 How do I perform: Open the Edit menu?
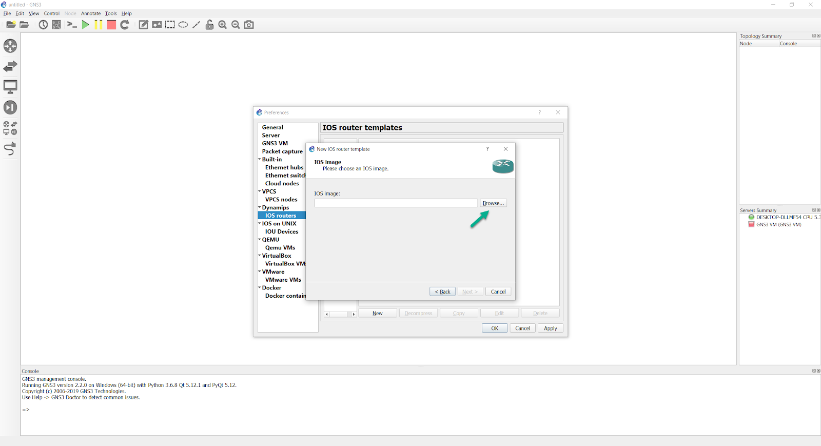pos(20,13)
